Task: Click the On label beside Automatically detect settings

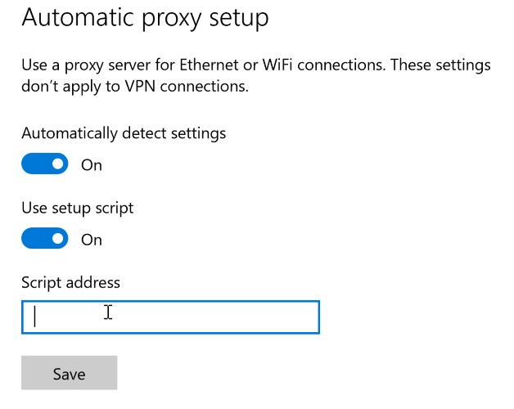Action: click(92, 165)
